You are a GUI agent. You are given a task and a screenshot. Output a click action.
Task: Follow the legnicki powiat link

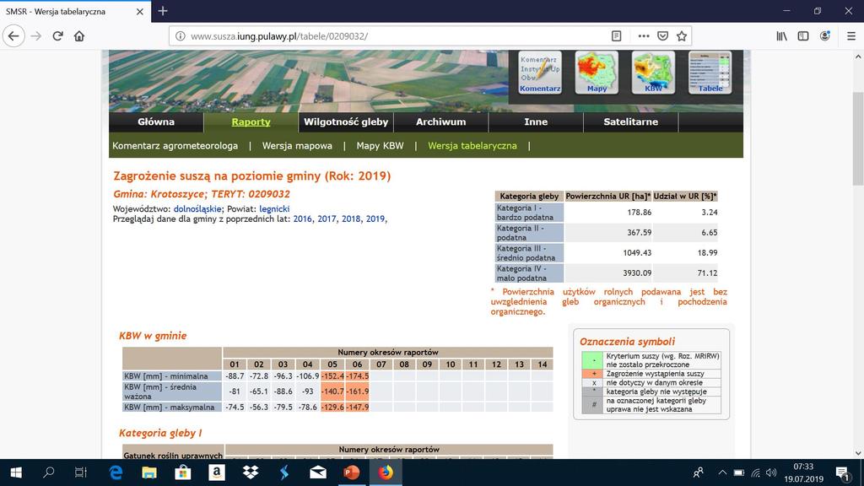click(x=274, y=209)
